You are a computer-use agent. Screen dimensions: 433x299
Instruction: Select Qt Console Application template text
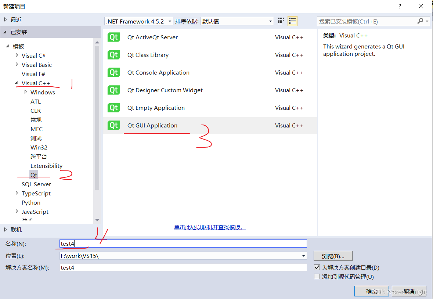(159, 73)
